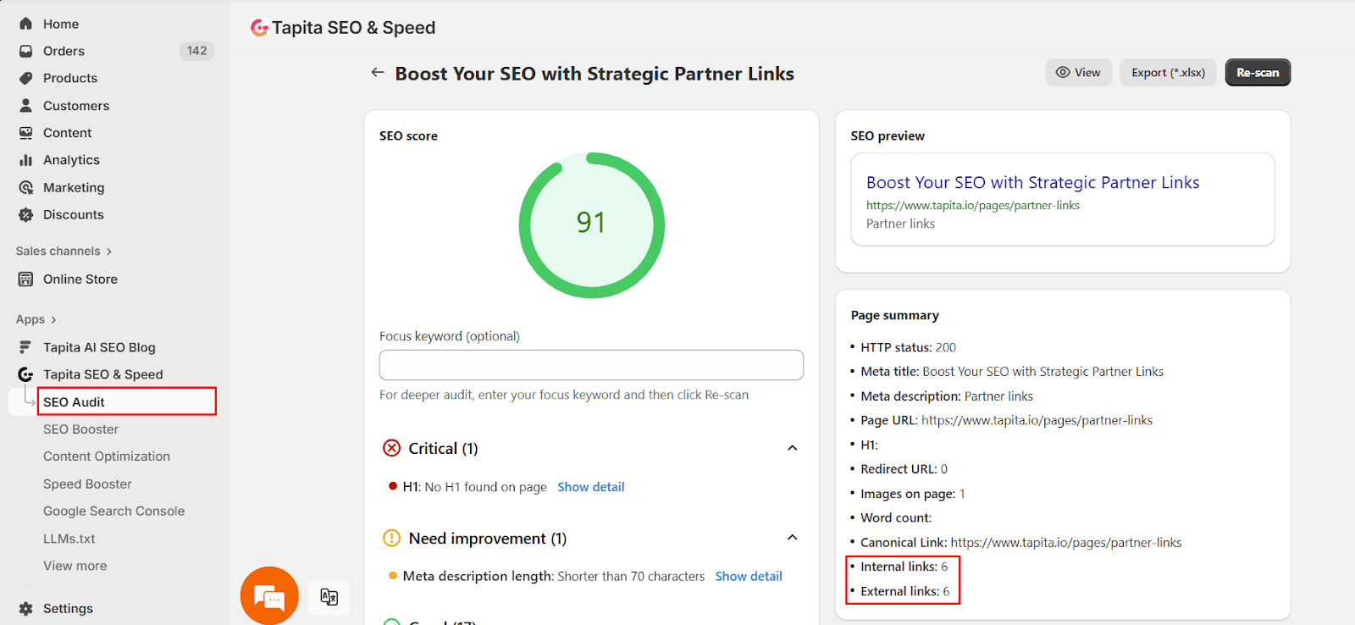Image resolution: width=1355 pixels, height=625 pixels.
Task: Open SEO preview title link
Action: [1033, 182]
